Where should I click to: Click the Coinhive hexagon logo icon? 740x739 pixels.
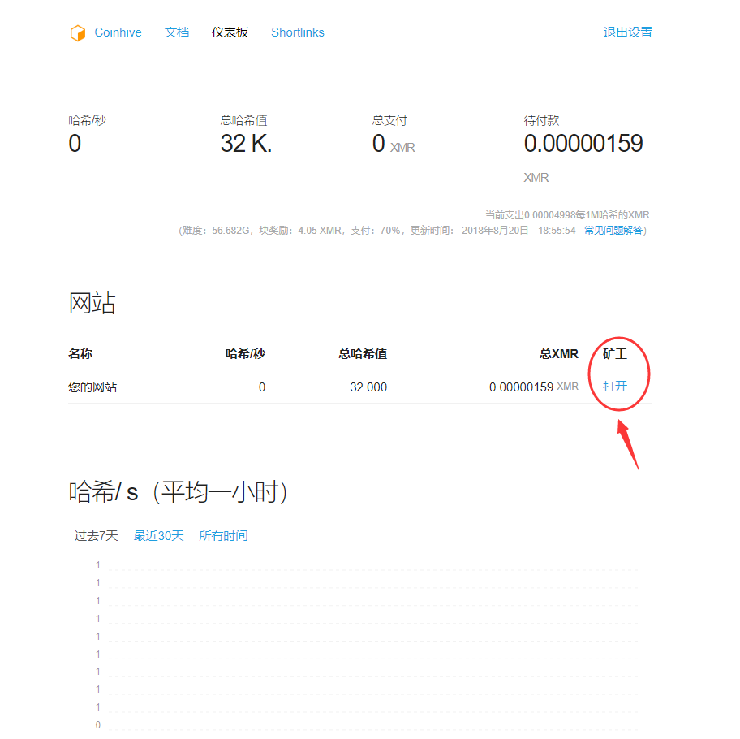78,32
